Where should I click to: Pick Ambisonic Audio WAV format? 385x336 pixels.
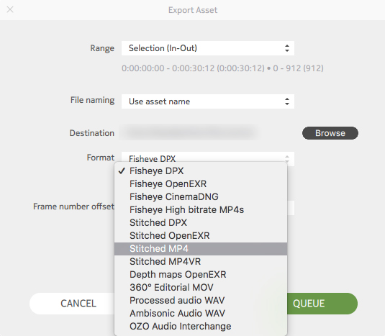201,314
